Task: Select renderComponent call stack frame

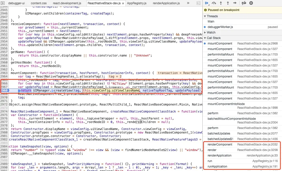Action: click(242, 144)
